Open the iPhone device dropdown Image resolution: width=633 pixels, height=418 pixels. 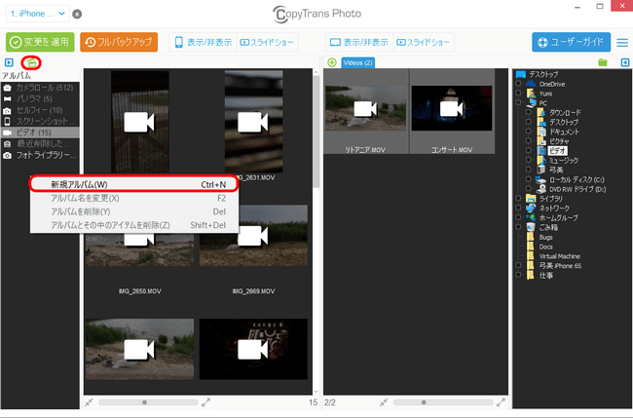(37, 14)
